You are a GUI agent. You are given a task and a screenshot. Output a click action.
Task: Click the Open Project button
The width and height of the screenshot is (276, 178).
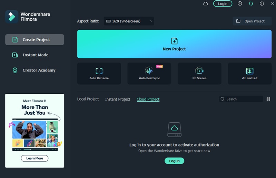[x=252, y=21]
